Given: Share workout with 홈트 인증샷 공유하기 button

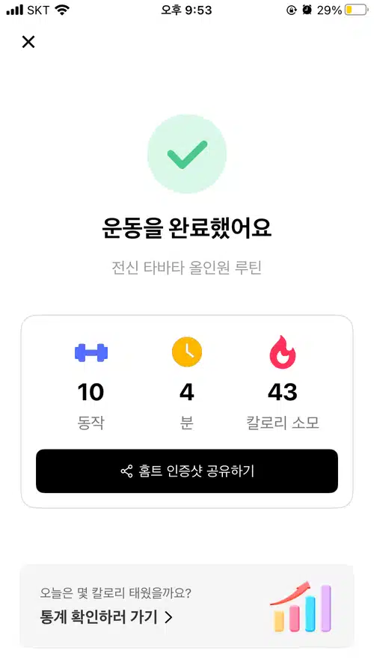Looking at the screenshot, I should (187, 471).
